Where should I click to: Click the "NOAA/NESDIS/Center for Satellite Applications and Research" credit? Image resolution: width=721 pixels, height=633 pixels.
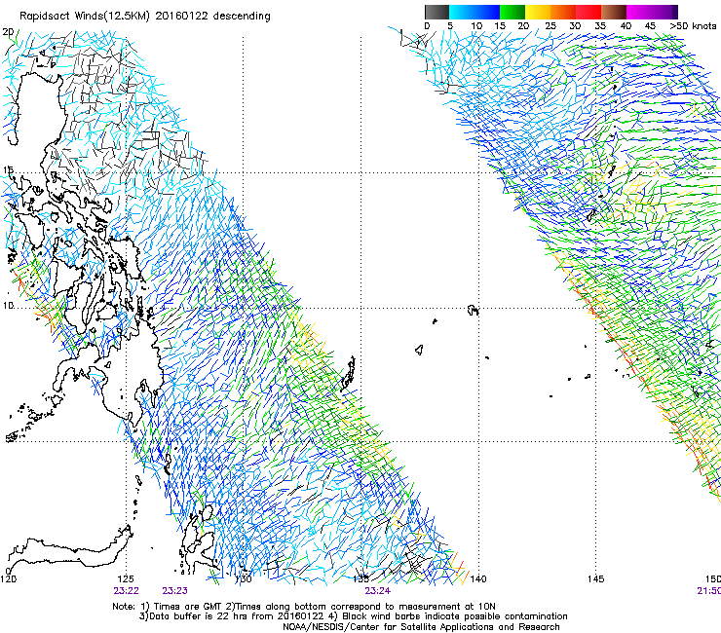tap(421, 627)
